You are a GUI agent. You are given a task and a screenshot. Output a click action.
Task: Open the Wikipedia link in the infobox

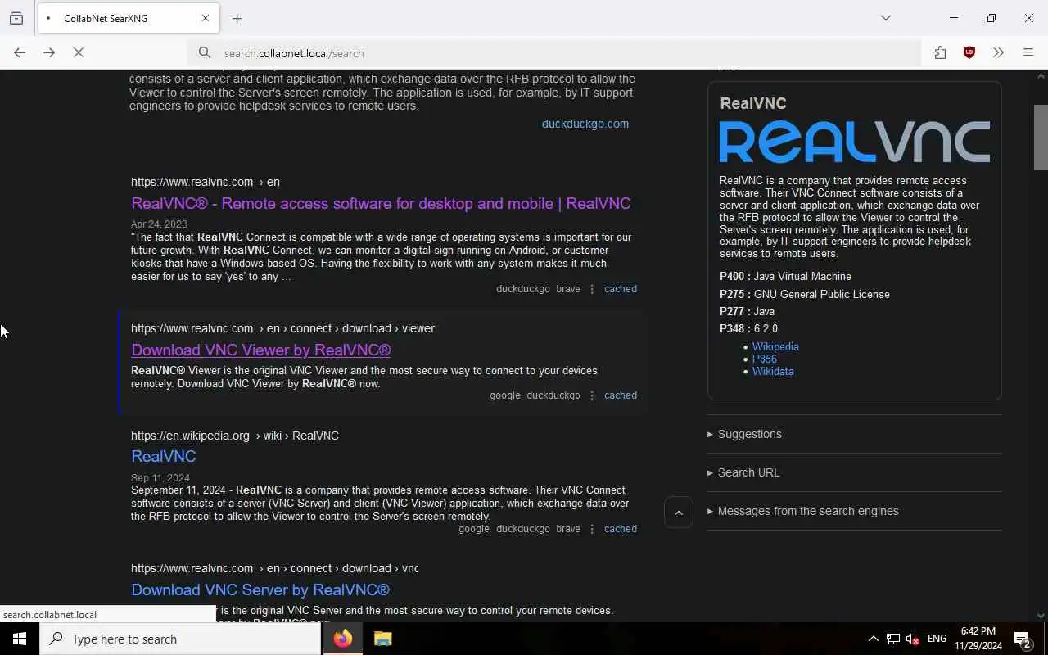775,346
